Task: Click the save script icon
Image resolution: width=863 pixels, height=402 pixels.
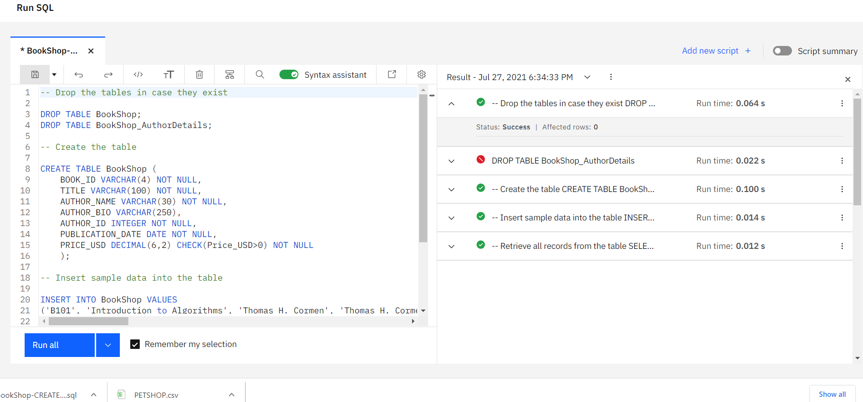Action: coord(35,74)
